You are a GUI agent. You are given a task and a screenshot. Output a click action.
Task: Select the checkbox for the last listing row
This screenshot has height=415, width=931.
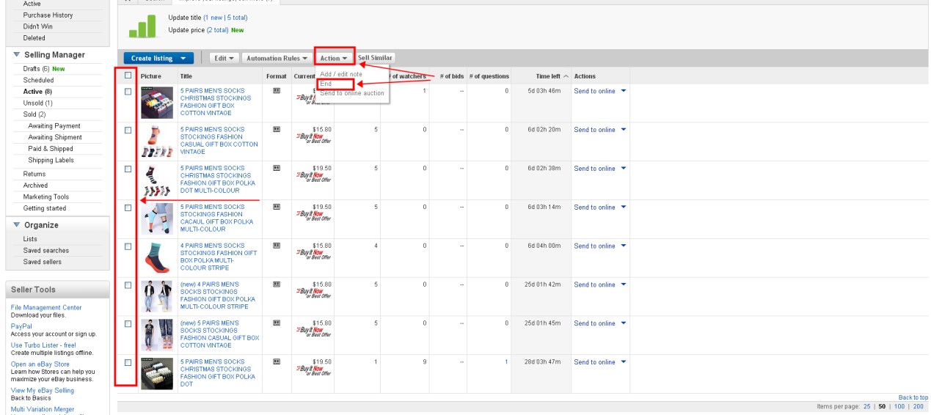click(x=128, y=362)
